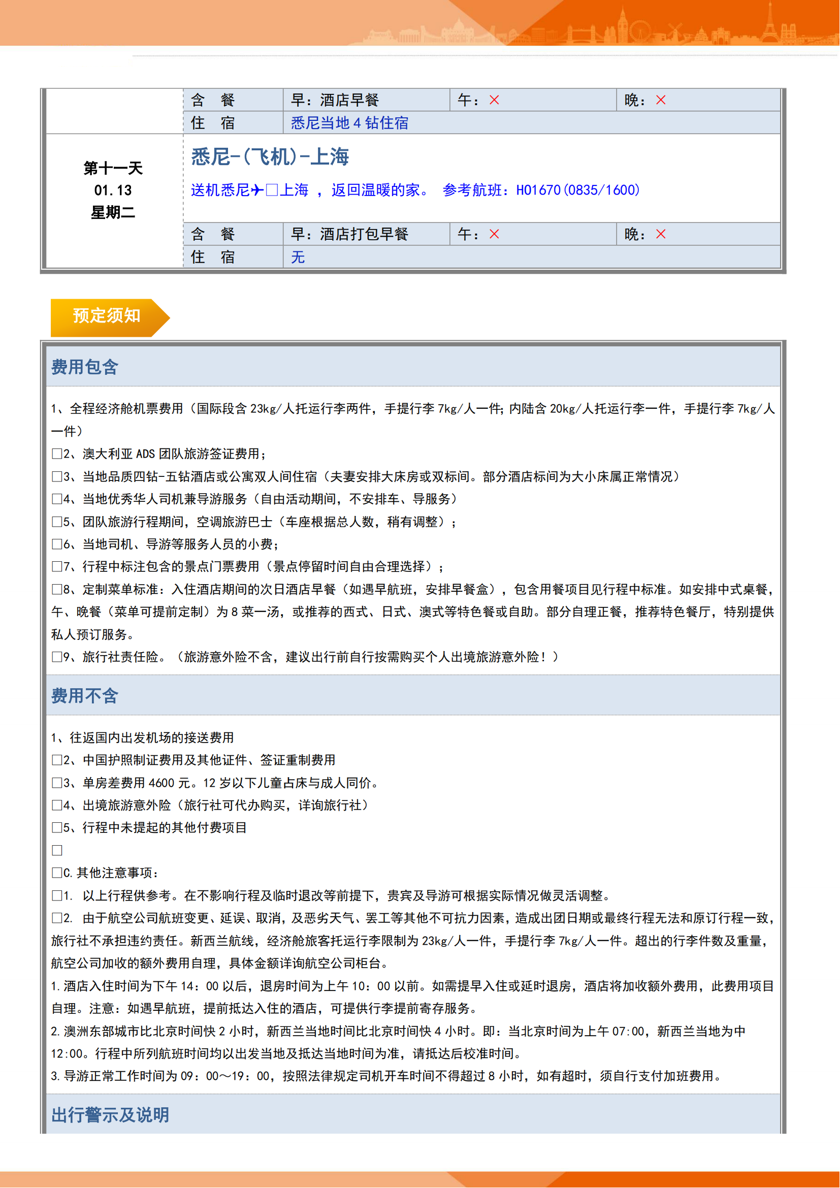Screen dimensions: 840x1188
Task: Click the red X after 晚 in 酒店打包早餐 row
Action: pos(661,234)
